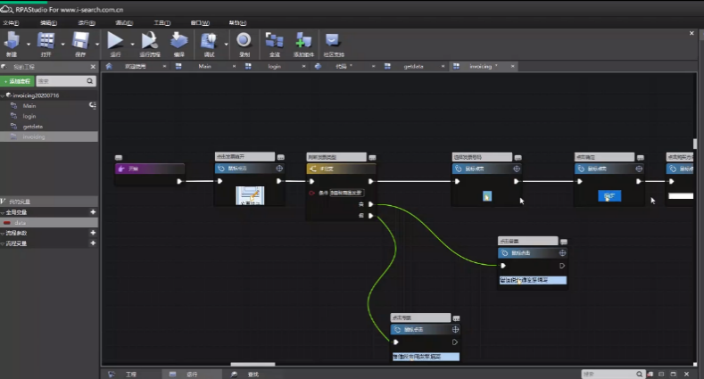This screenshot has height=379, width=704.
Task: Click the Add Component (添加组件) icon
Action: coord(304,41)
